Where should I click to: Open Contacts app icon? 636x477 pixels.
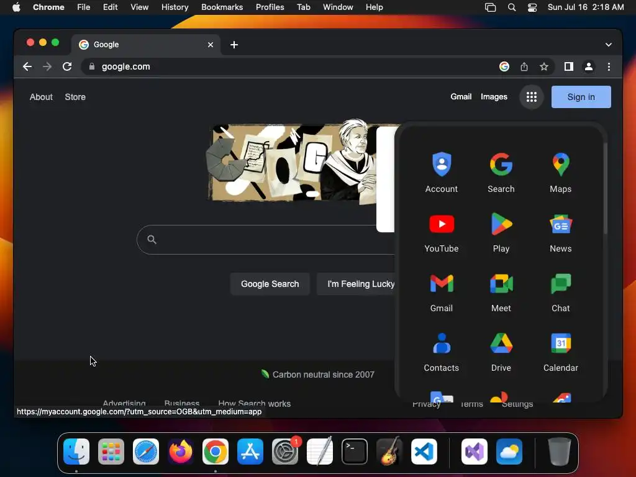tap(442, 352)
